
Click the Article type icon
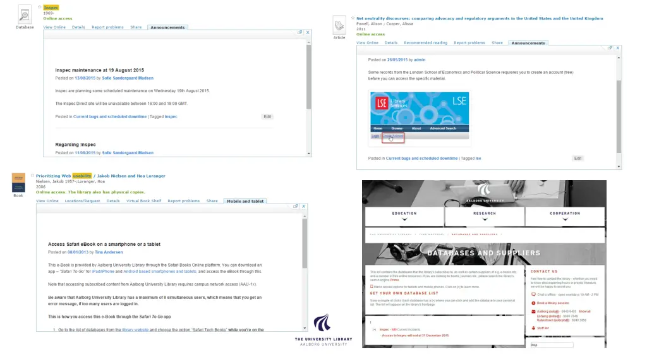coord(339,26)
